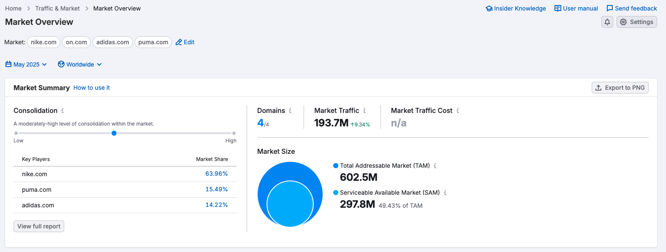Click info icon beside Market Traffic Cost
666x252 pixels.
coord(458,110)
